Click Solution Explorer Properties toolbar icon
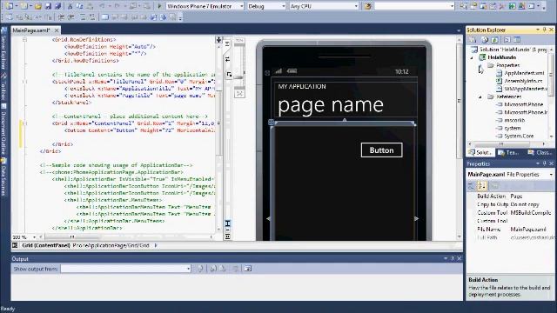The image size is (557, 313). coord(473,40)
